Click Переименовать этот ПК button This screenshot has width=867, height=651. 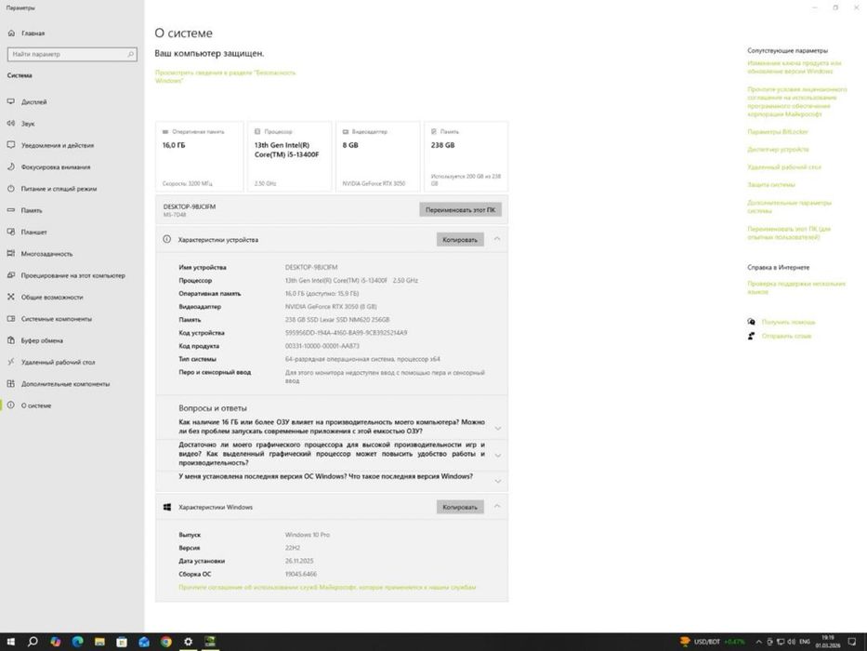460,210
